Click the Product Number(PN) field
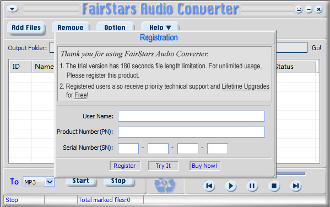The image size is (330, 207). pyautogui.click(x=191, y=132)
